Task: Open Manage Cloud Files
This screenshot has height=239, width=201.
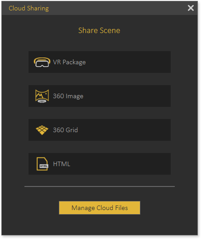Action: click(x=100, y=208)
